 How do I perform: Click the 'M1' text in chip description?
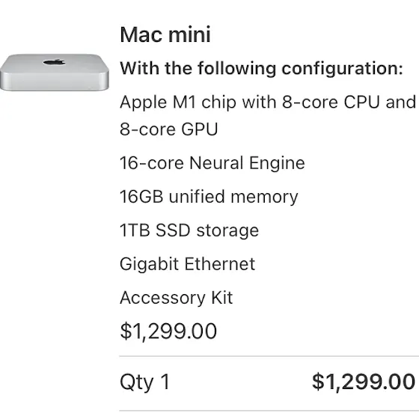pyautogui.click(x=184, y=102)
